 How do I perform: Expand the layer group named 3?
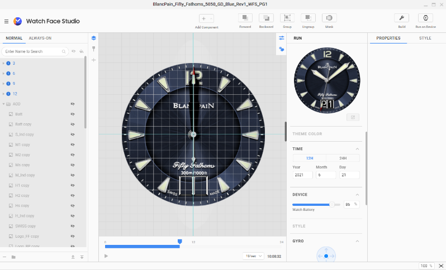[3, 63]
